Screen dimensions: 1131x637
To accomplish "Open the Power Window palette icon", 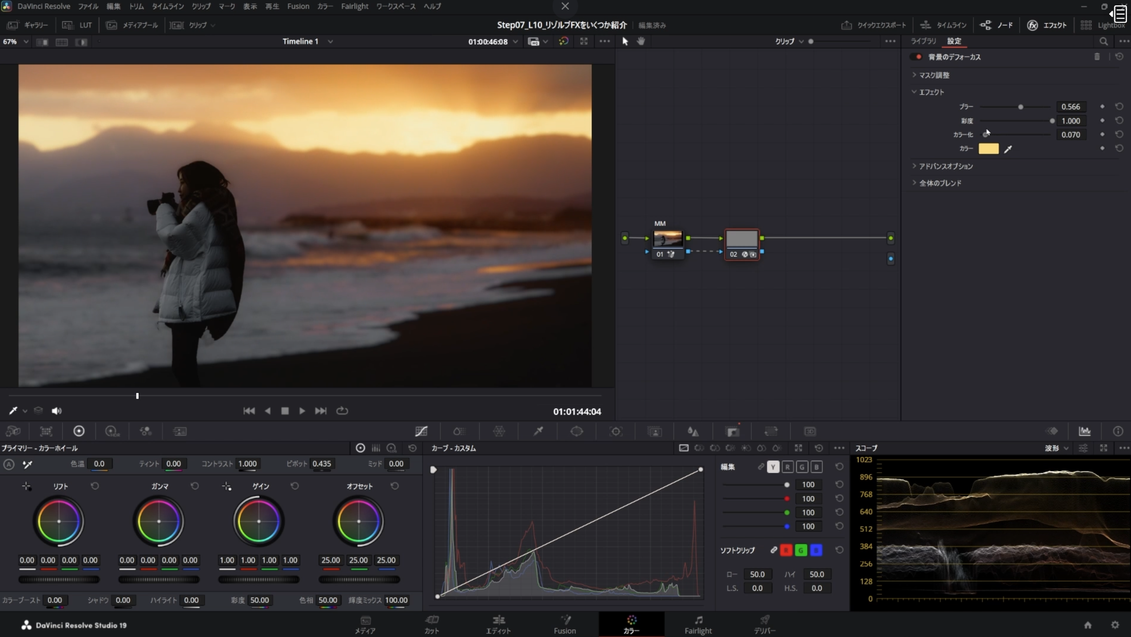I will [x=577, y=431].
